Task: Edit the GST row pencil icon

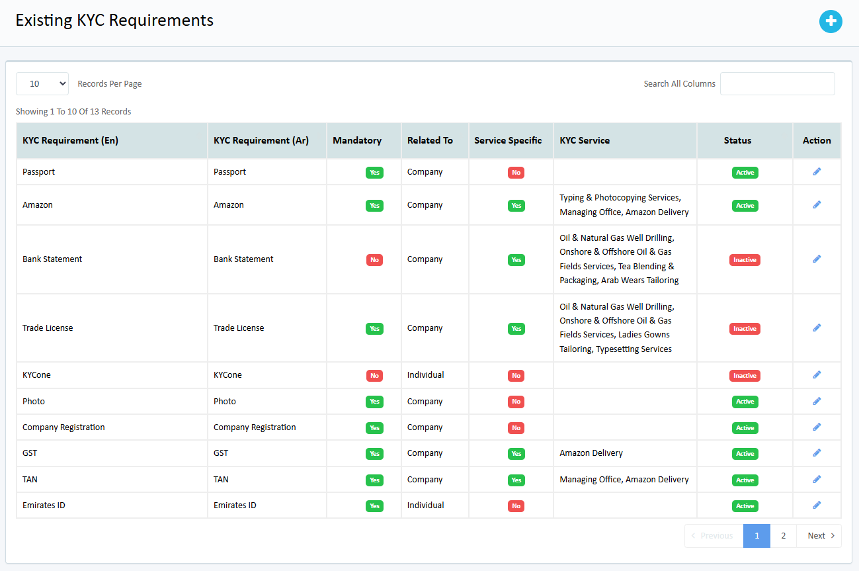Action: [x=817, y=453]
